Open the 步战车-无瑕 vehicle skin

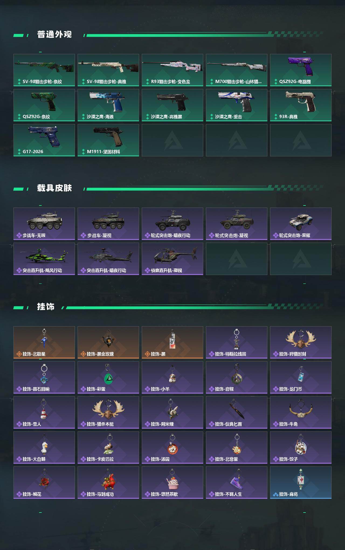(x=44, y=224)
